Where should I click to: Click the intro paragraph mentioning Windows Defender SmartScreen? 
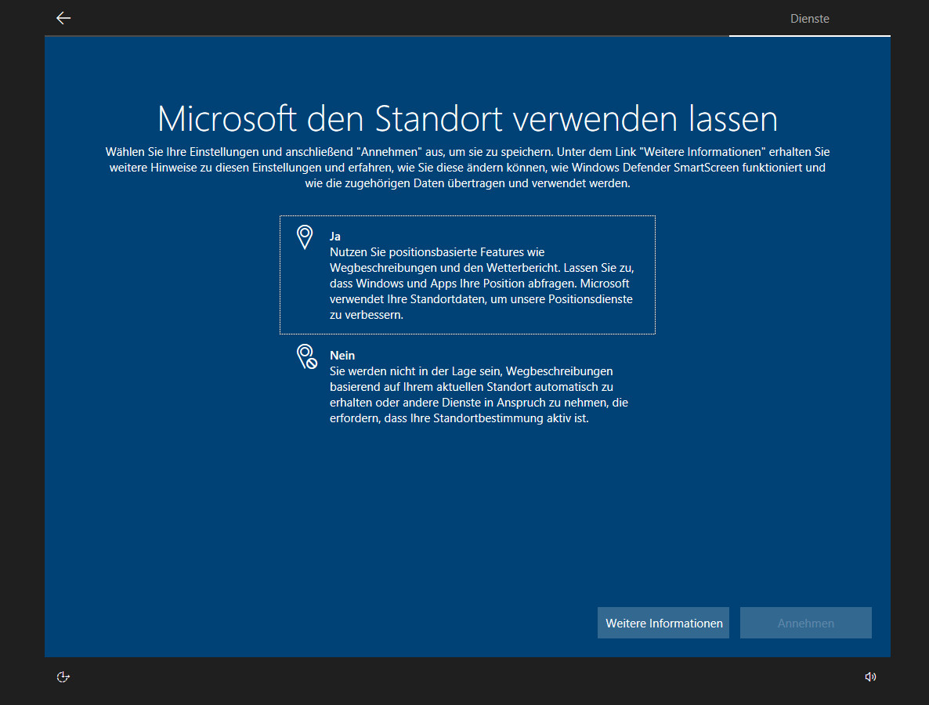click(x=468, y=168)
